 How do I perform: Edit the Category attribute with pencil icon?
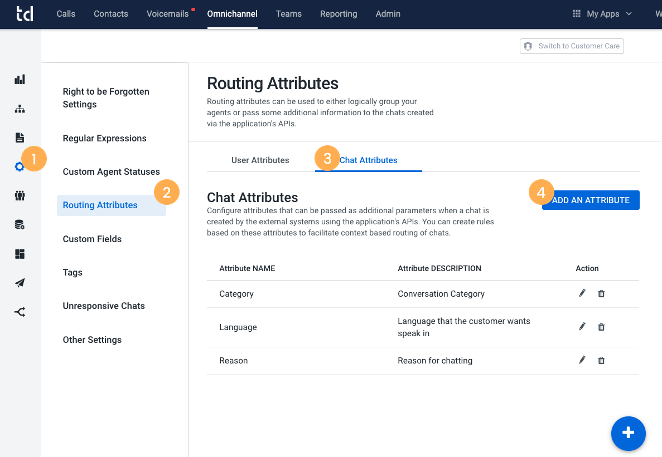coord(582,293)
